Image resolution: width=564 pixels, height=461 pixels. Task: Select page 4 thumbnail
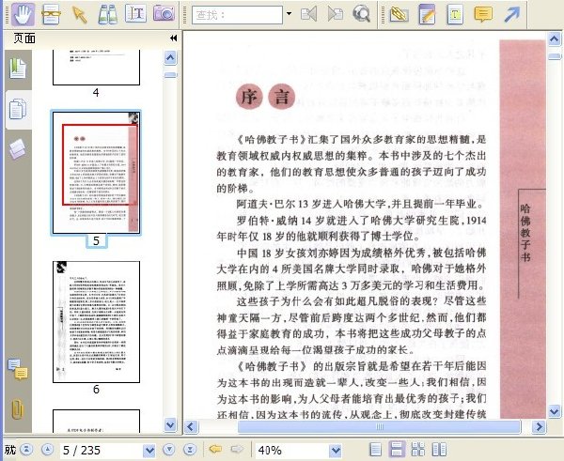click(96, 68)
